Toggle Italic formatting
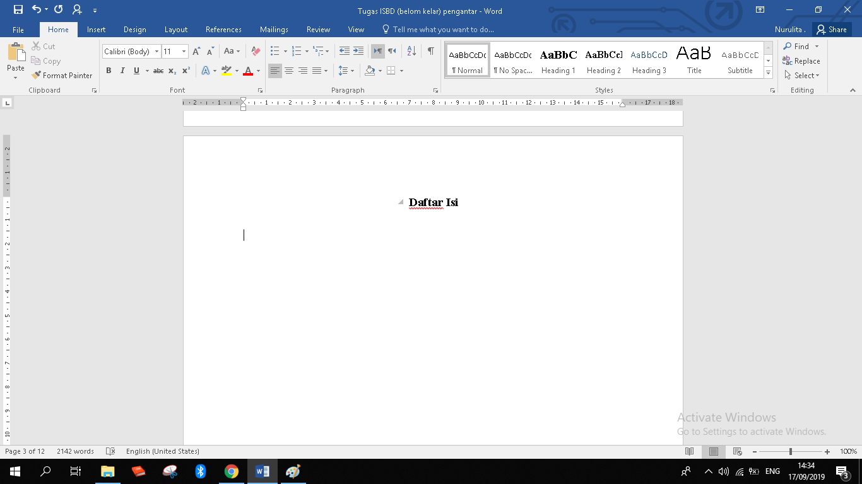 (x=122, y=71)
